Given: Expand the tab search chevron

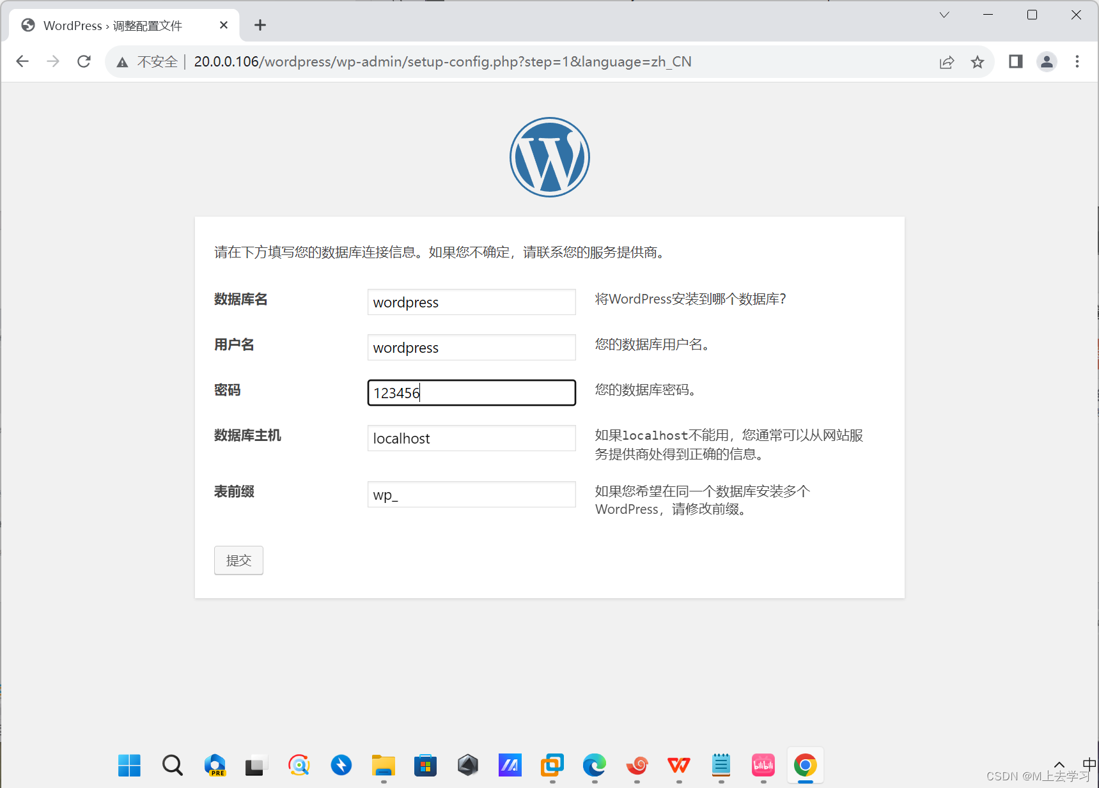Looking at the screenshot, I should coord(944,15).
